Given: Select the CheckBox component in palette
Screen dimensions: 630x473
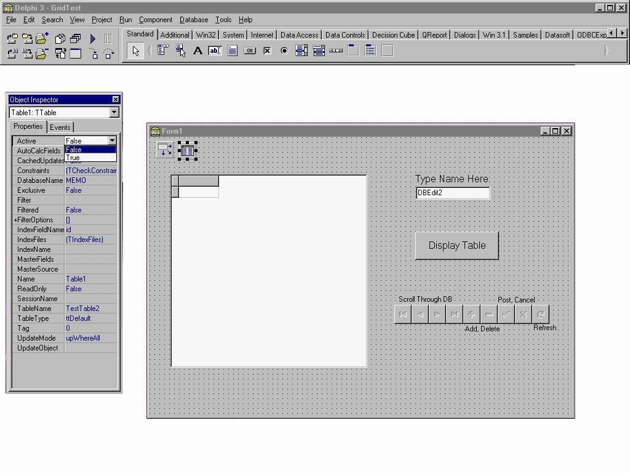Looking at the screenshot, I should tap(267, 51).
